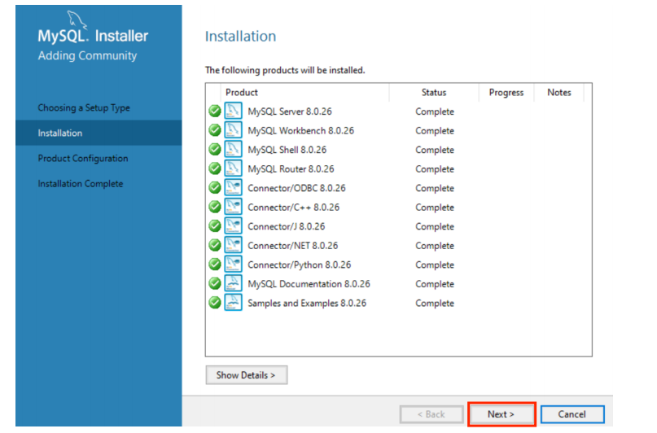Click green checkmark beside Samples and Examples
This screenshot has height=433, width=657.
[x=215, y=302]
